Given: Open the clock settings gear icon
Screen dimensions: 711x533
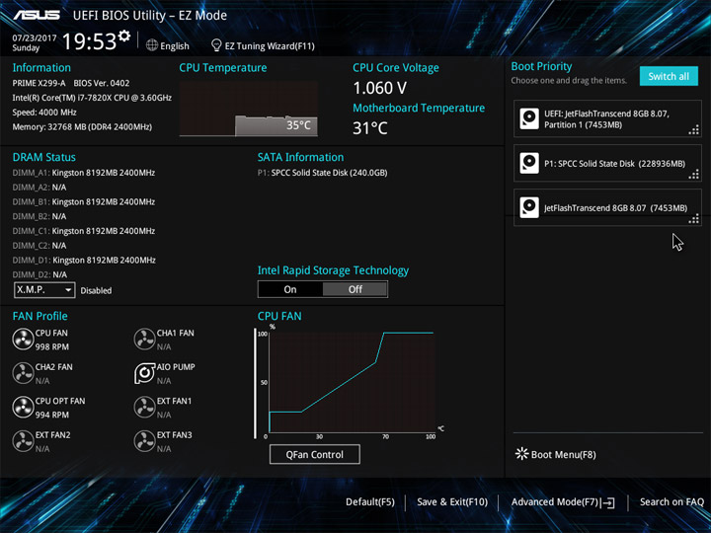Looking at the screenshot, I should [x=123, y=36].
